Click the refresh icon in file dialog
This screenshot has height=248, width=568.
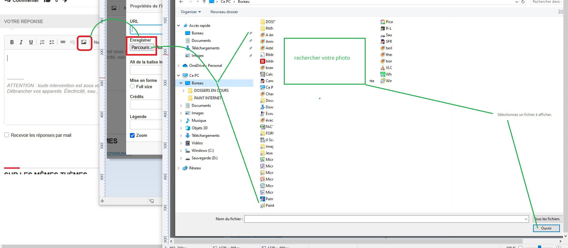click(x=523, y=2)
